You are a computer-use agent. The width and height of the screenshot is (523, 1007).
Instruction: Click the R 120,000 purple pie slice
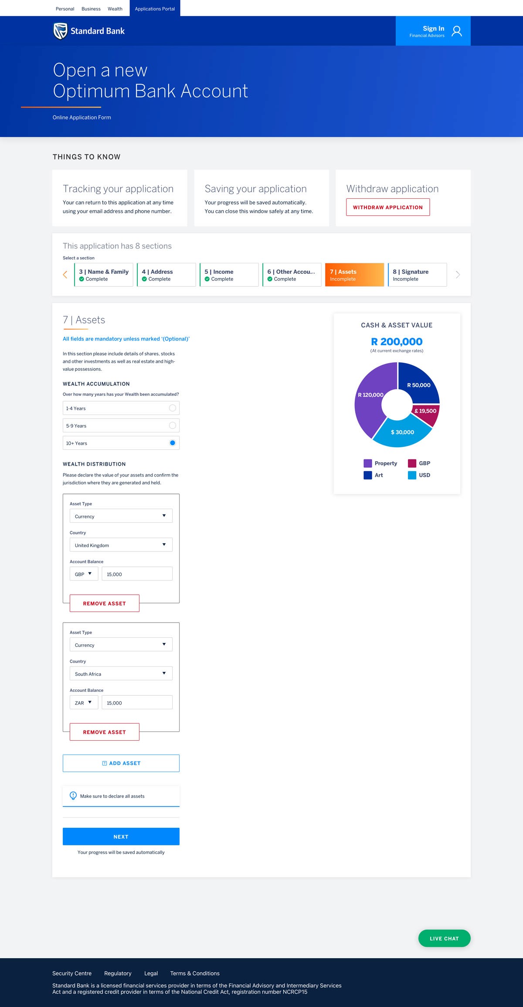(x=370, y=395)
